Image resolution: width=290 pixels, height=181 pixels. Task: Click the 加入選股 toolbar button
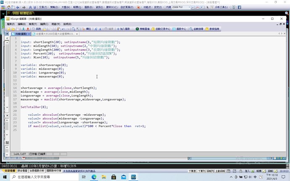click(x=123, y=29)
